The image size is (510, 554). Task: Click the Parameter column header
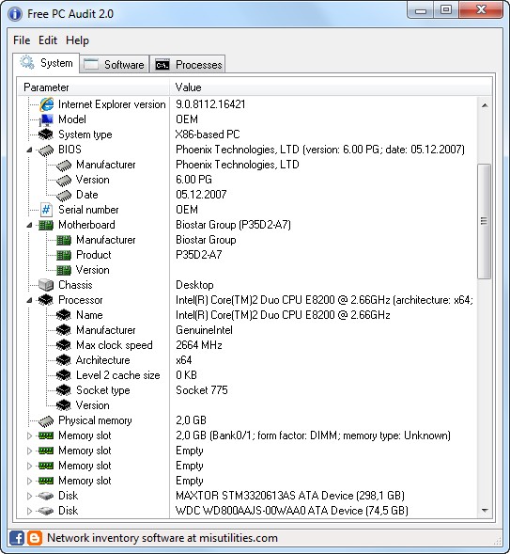(94, 87)
